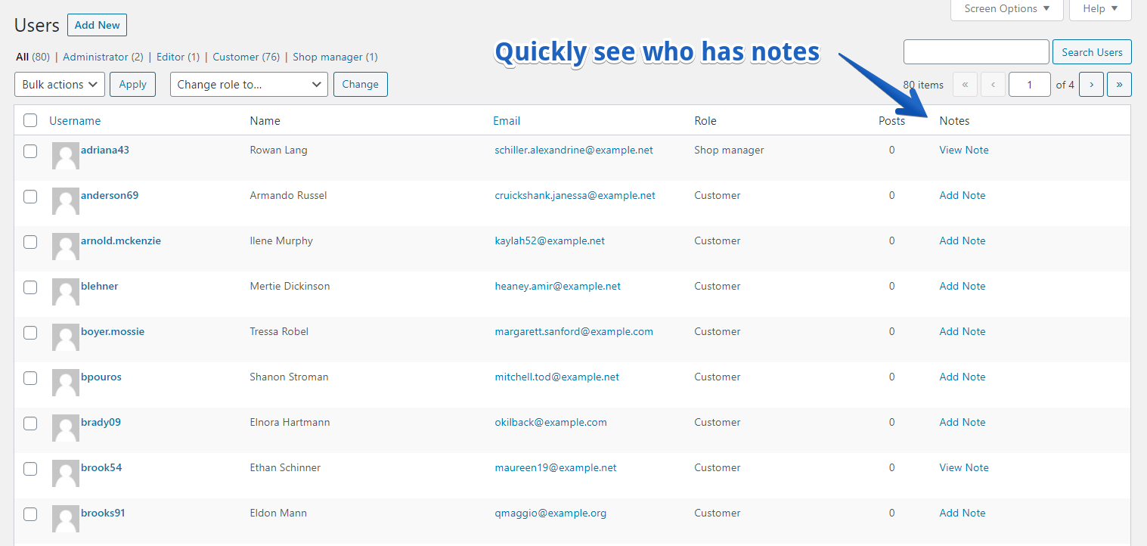Add Note for anderson69
The image size is (1147, 546).
[962, 195]
